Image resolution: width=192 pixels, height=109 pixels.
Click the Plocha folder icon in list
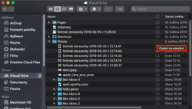(x=54, y=42)
